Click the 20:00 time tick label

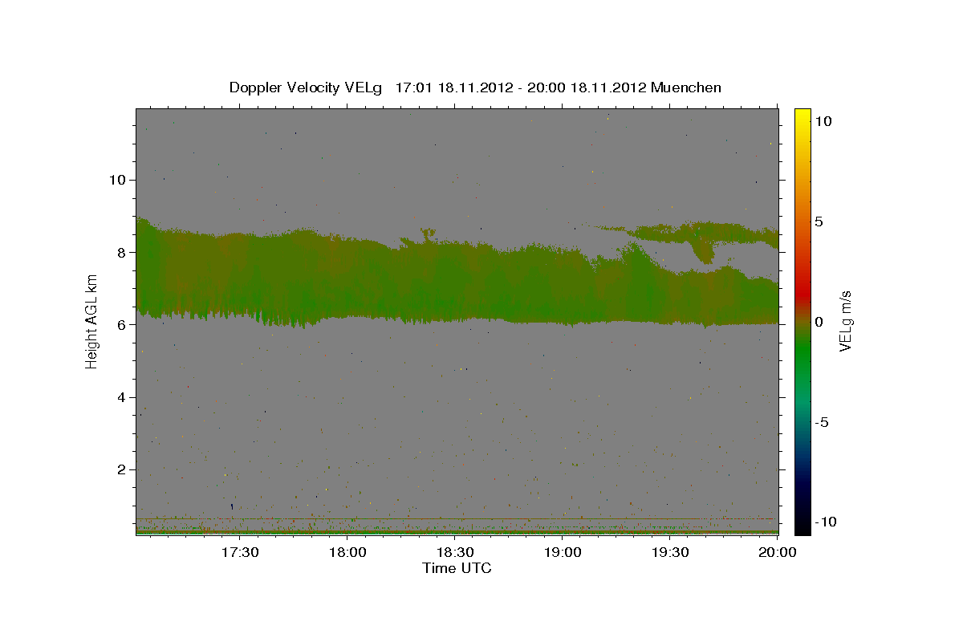778,552
